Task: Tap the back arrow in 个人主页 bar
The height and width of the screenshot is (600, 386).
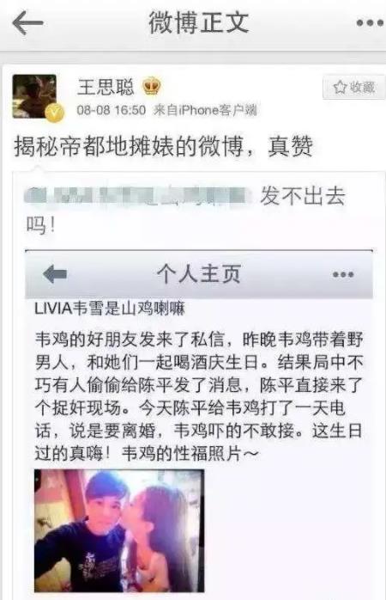Action: click(x=55, y=274)
